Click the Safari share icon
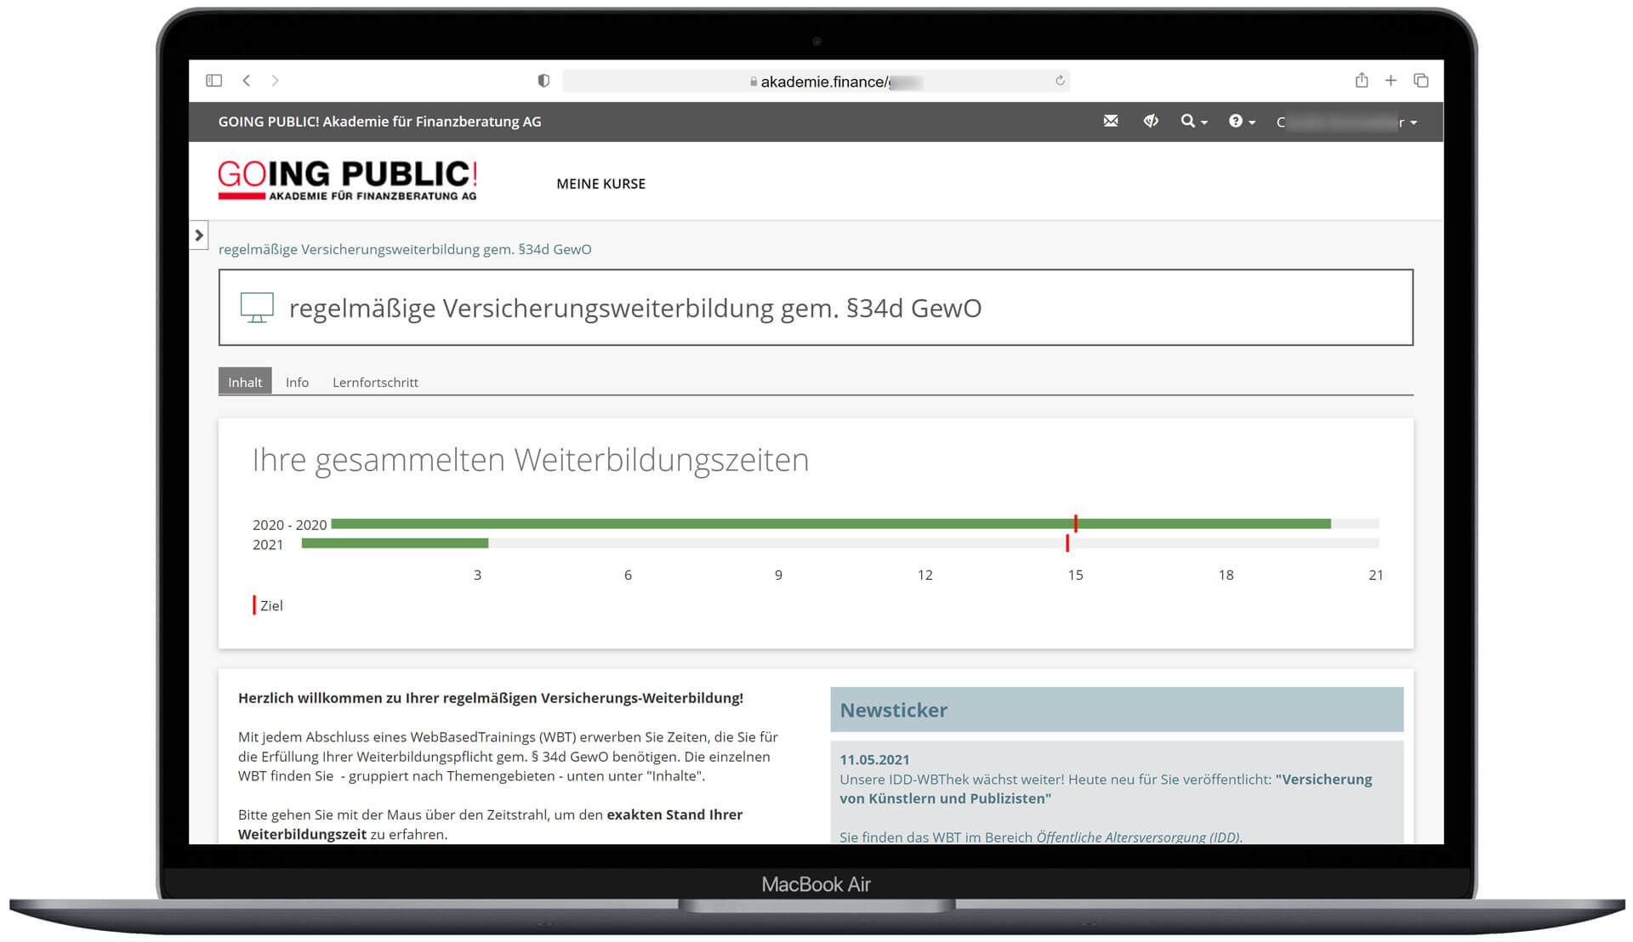 [x=1361, y=81]
